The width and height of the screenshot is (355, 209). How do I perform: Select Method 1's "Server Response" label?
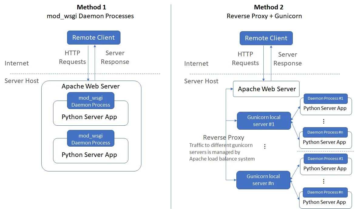pos(115,57)
